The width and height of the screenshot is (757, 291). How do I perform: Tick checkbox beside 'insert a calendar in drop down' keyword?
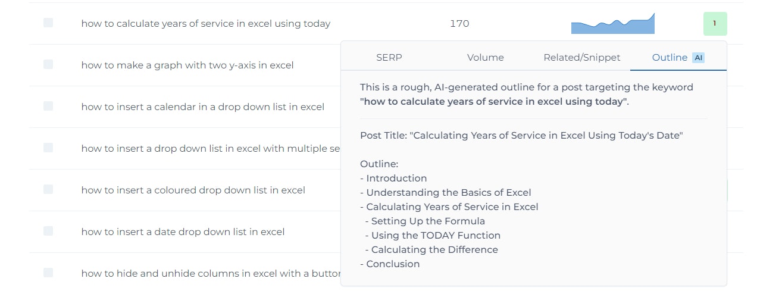[48, 106]
